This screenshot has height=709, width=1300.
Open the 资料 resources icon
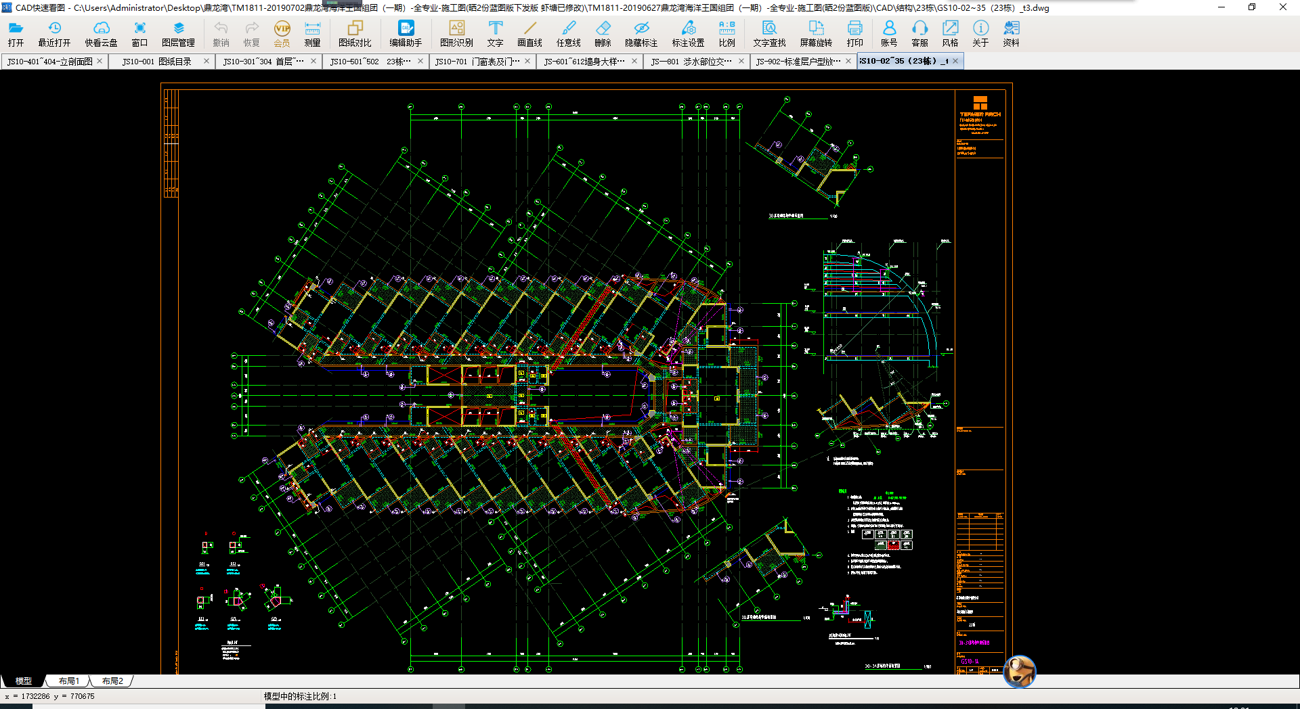[1011, 34]
